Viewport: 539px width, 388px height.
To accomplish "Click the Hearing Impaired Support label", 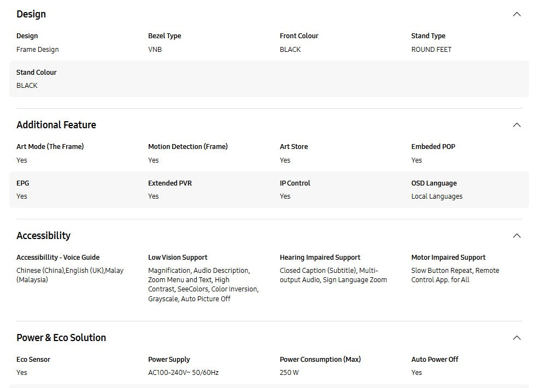I will click(320, 258).
